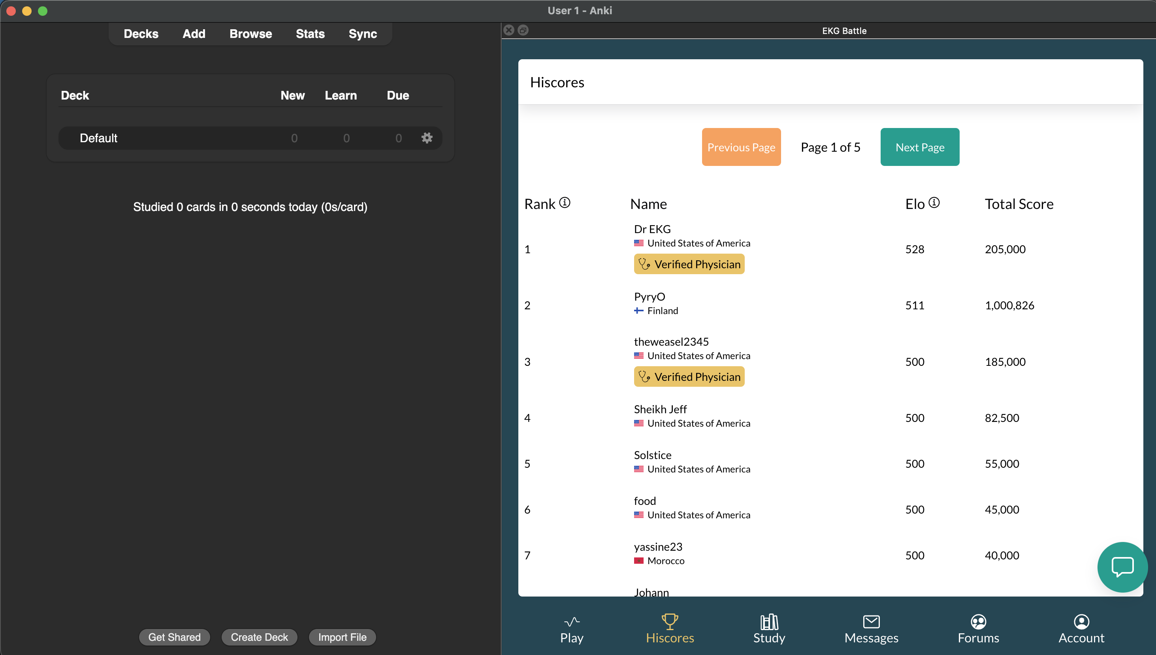The image size is (1156, 655).
Task: Select the Default deck row
Action: (x=98, y=138)
